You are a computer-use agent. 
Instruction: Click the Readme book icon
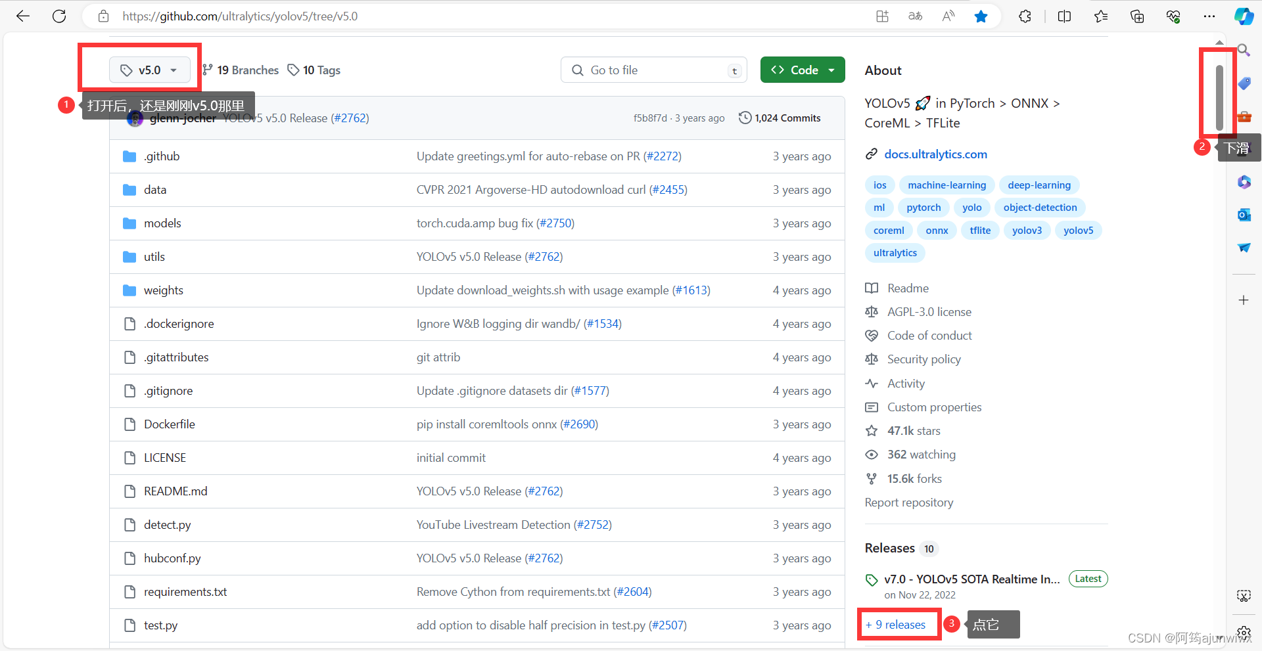872,288
